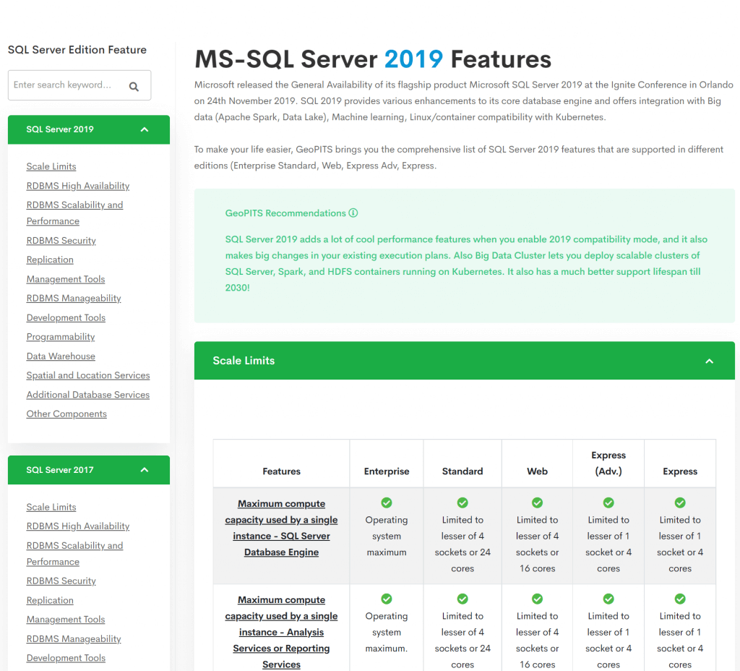This screenshot has height=671, width=740.
Task: Open Management Tools under SQL Server 2017
Action: pos(66,620)
